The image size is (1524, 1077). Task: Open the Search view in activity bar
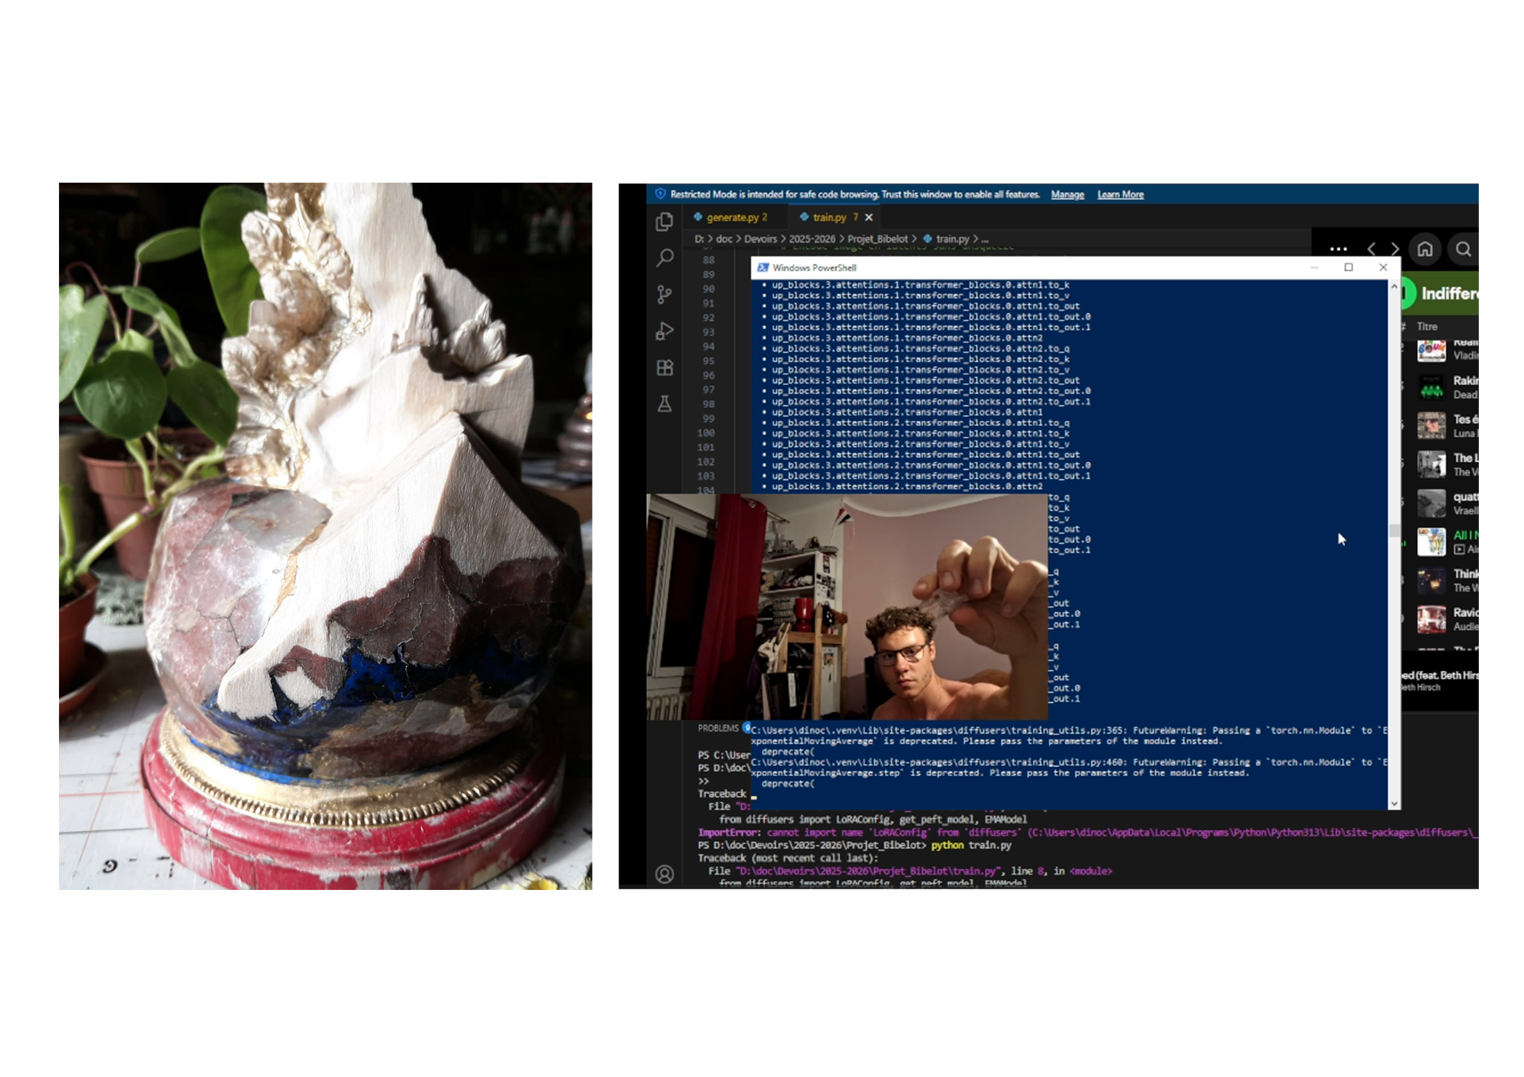664,258
